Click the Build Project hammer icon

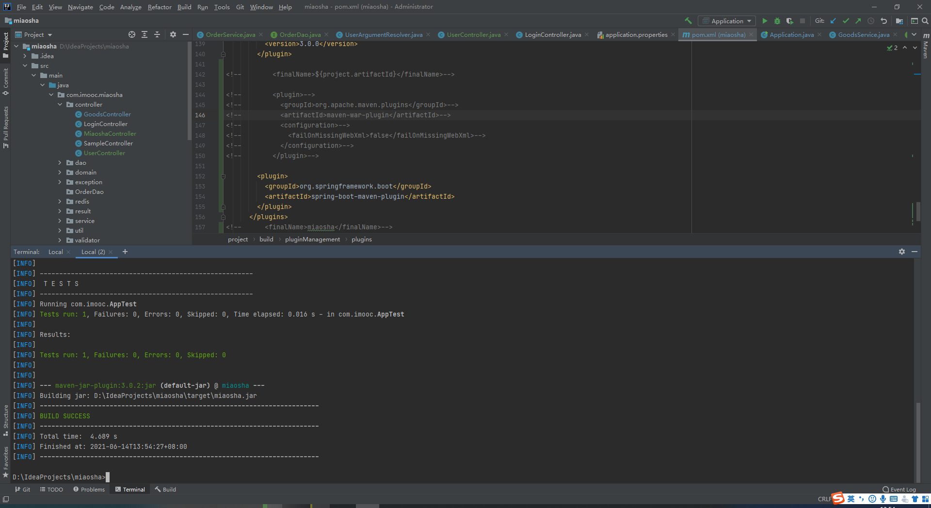point(688,21)
